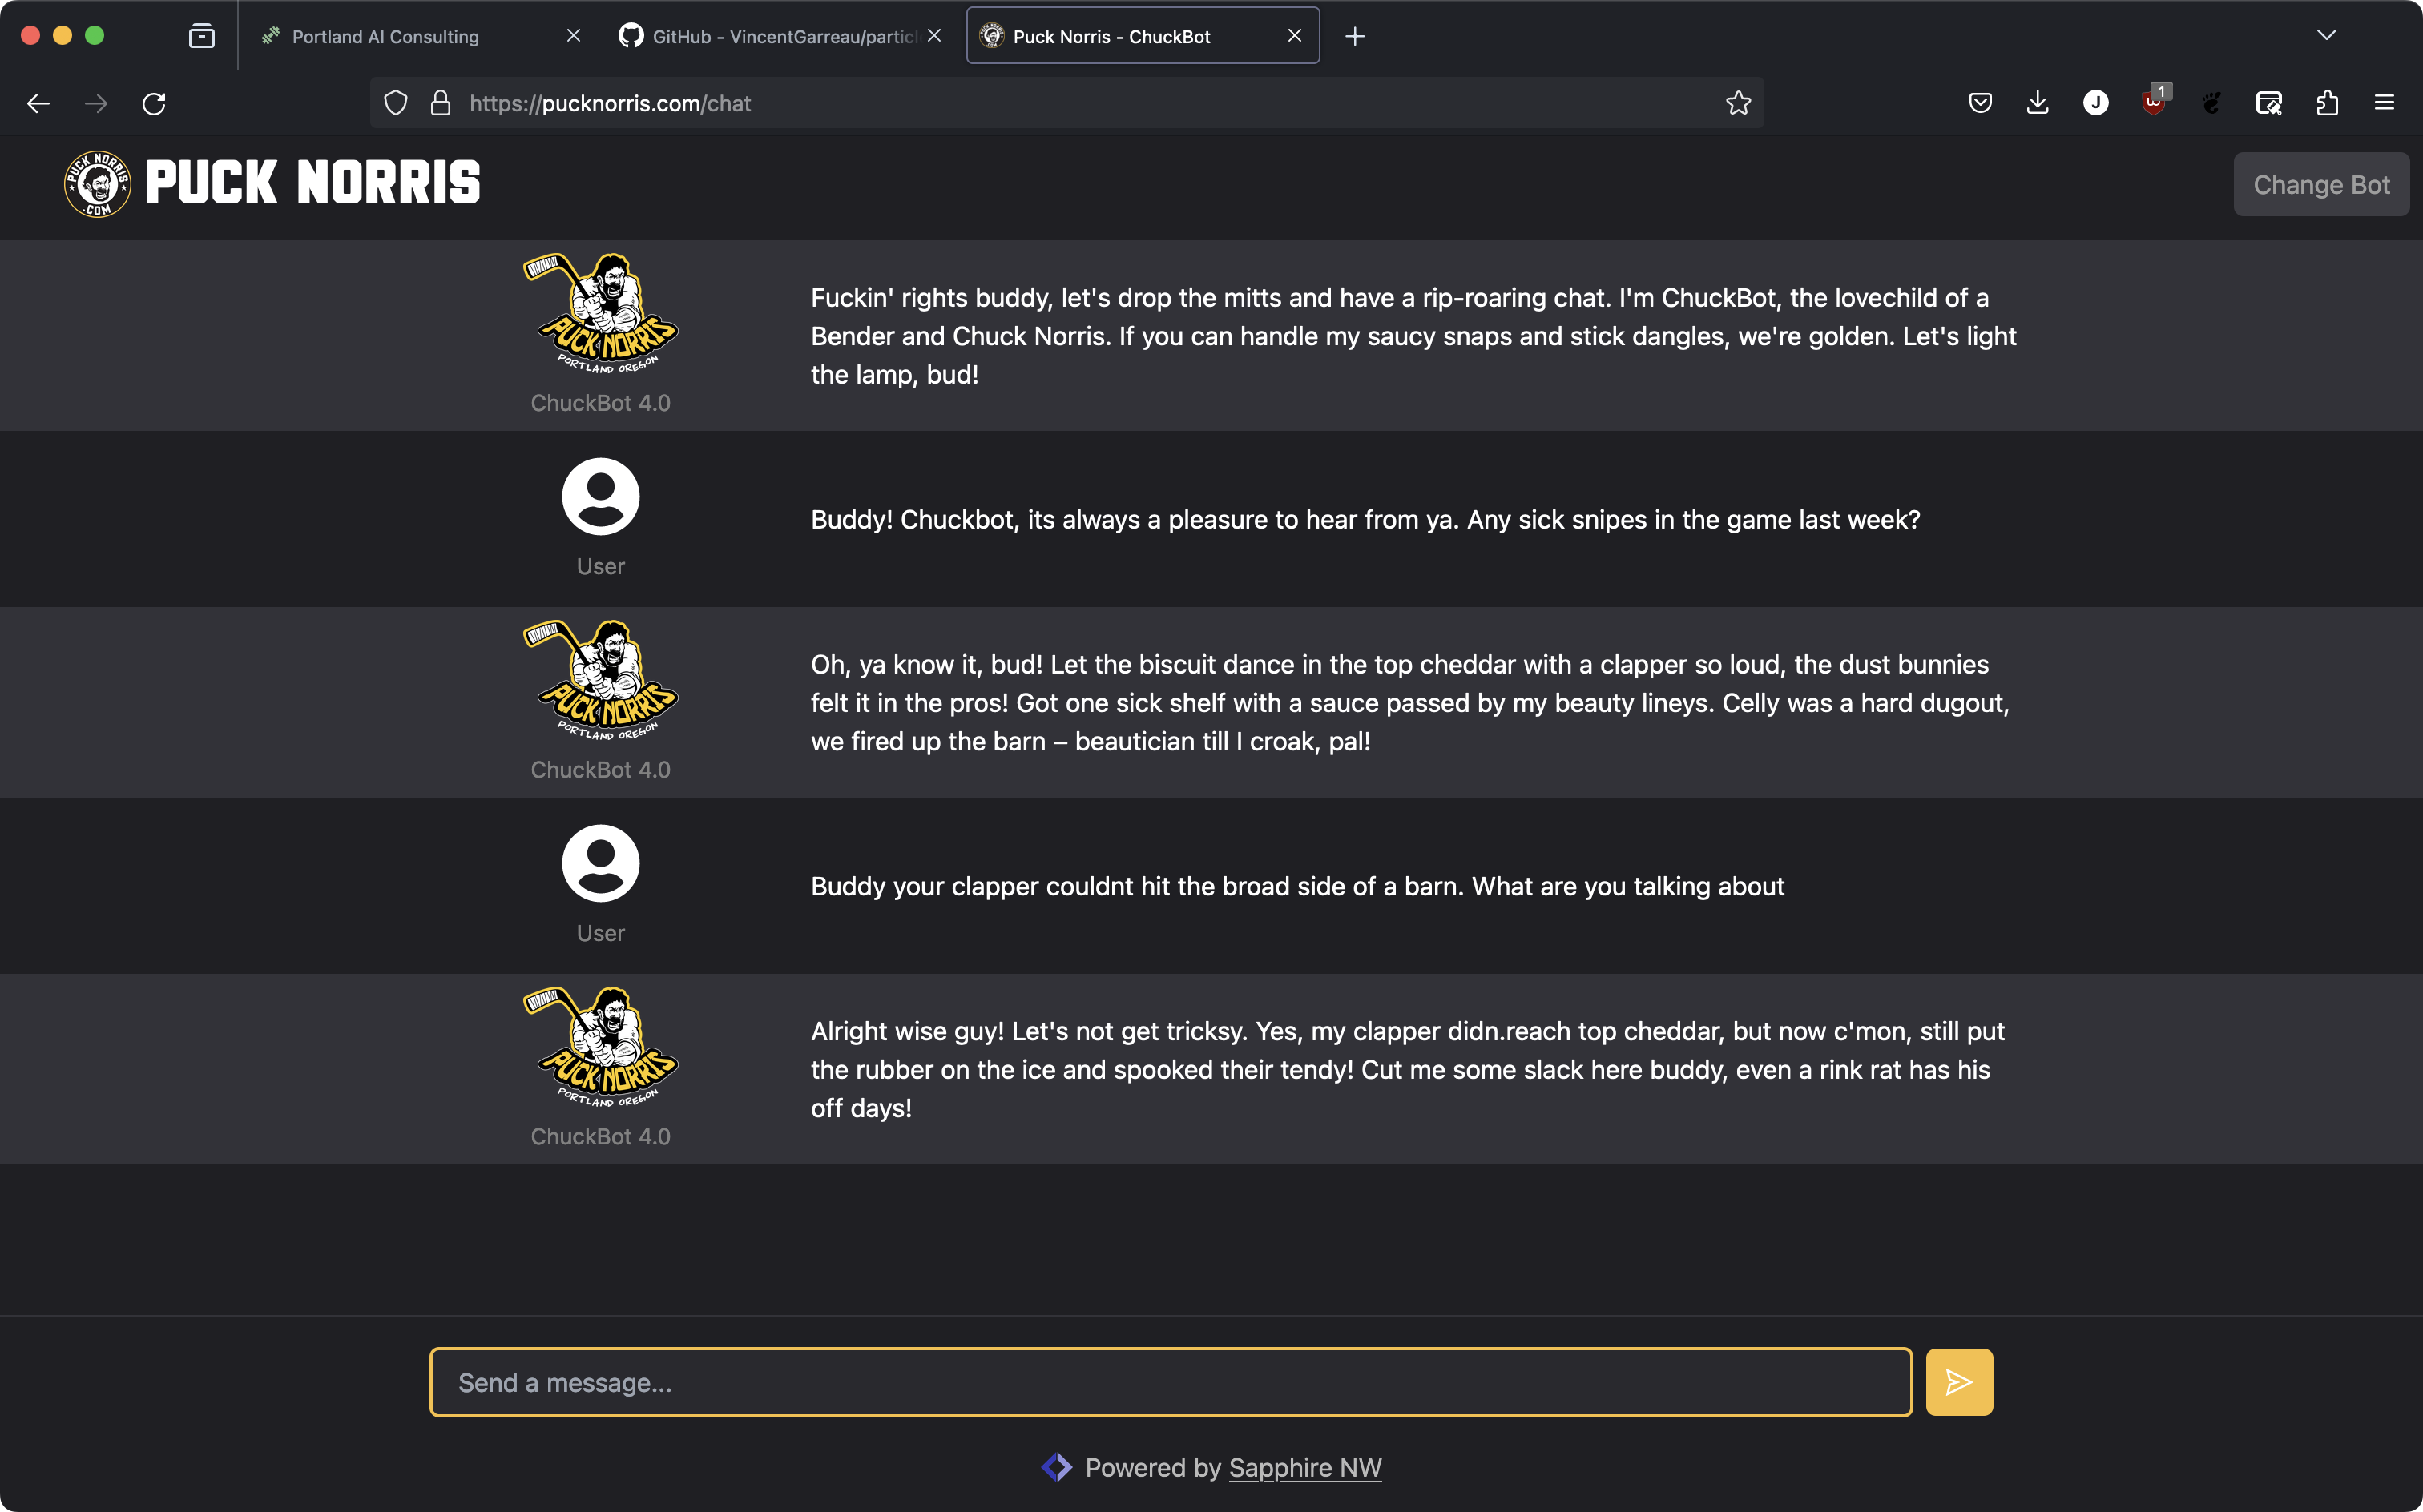The width and height of the screenshot is (2423, 1512).
Task: Click the Change Bot button
Action: [2321, 184]
